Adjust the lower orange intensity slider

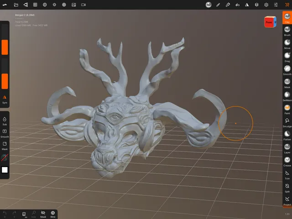[x=5, y=73]
